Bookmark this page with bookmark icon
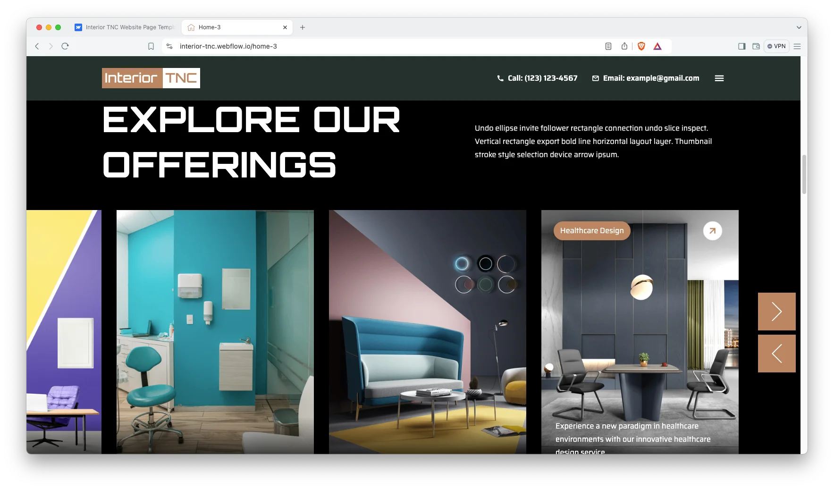834x489 pixels. [151, 46]
